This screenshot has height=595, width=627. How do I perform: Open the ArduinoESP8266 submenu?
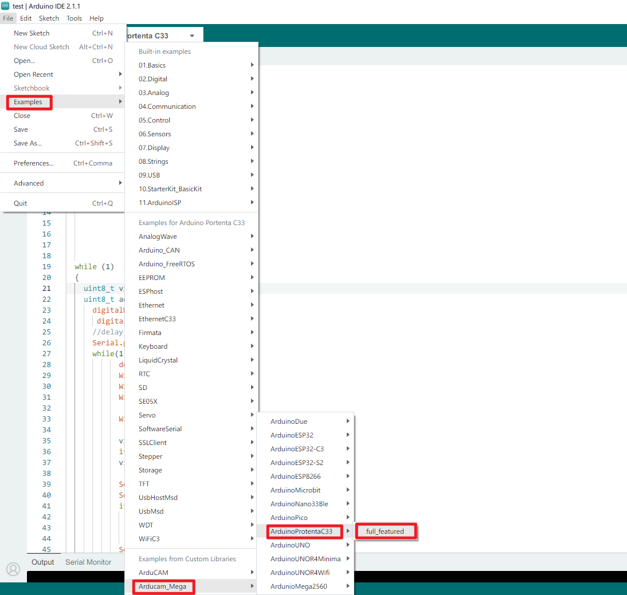[305, 476]
